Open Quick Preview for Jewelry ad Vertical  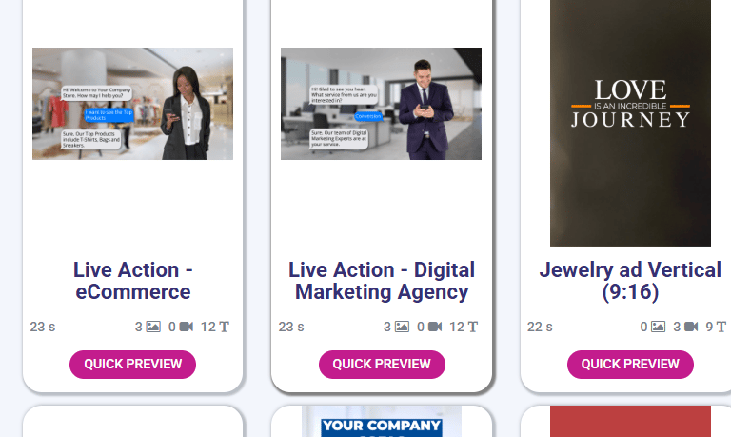click(x=630, y=365)
